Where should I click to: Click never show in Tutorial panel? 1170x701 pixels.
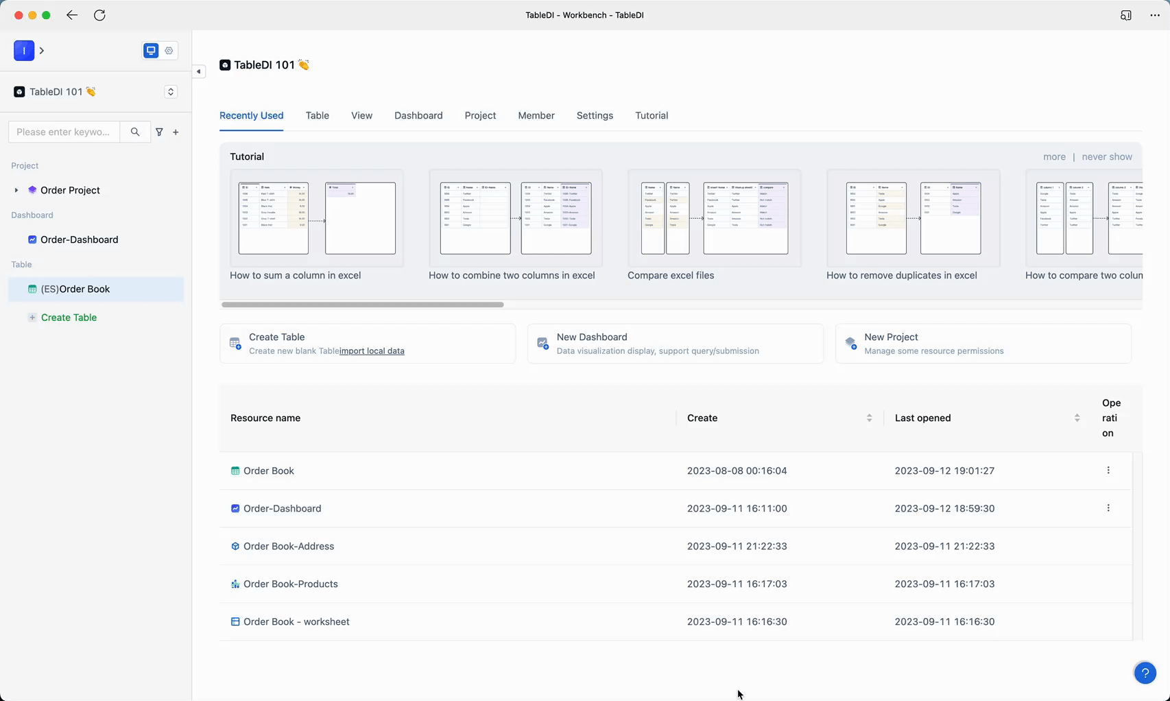pyautogui.click(x=1107, y=156)
